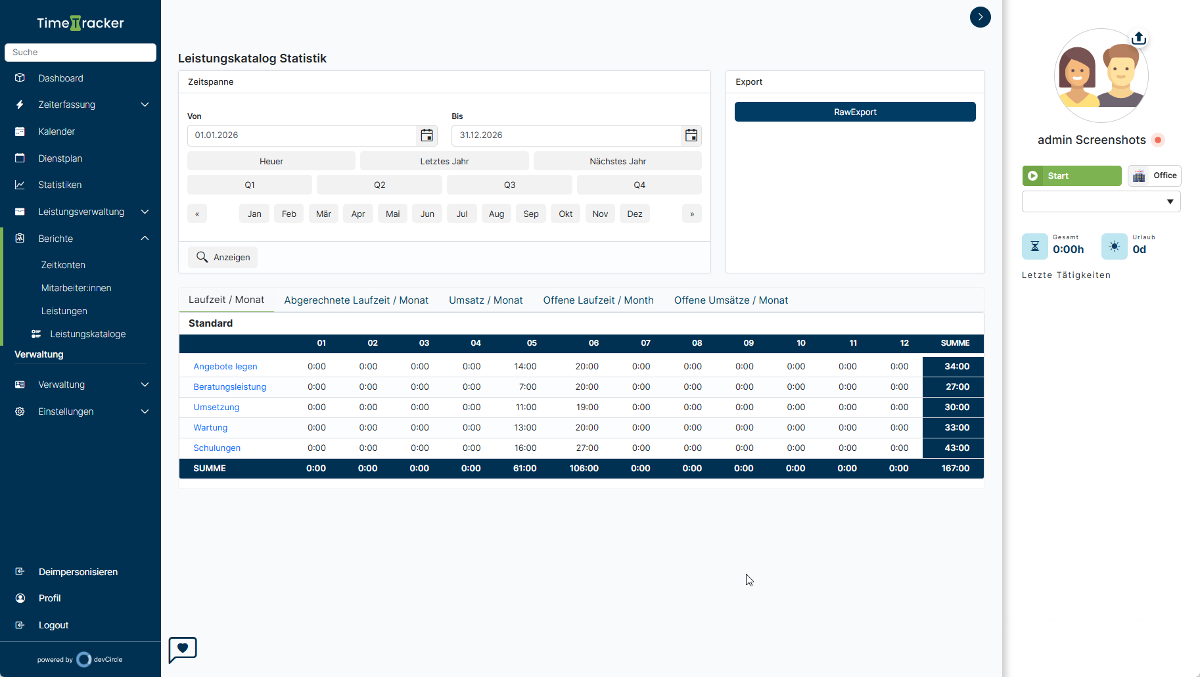Click the Statistiken chart icon
The height and width of the screenshot is (677, 1200).
pyautogui.click(x=20, y=185)
